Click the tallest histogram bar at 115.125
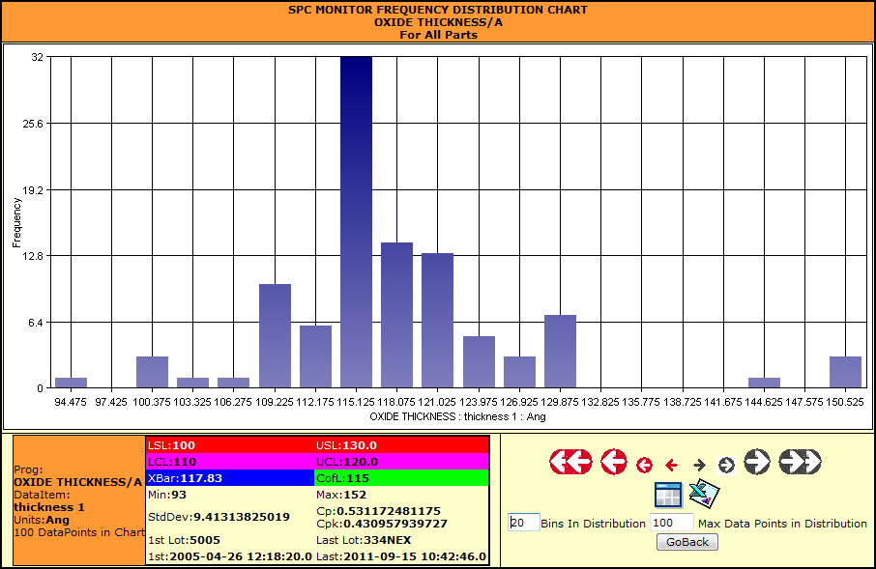 click(x=356, y=222)
